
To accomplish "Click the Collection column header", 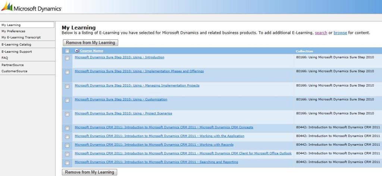I will click(304, 51).
